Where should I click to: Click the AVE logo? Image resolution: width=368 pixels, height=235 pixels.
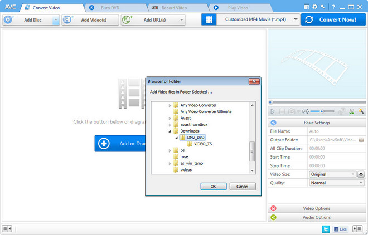click(x=10, y=7)
